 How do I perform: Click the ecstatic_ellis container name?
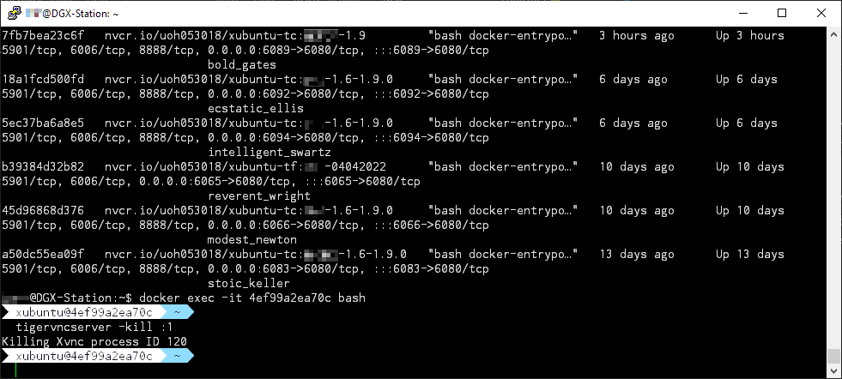256,109
